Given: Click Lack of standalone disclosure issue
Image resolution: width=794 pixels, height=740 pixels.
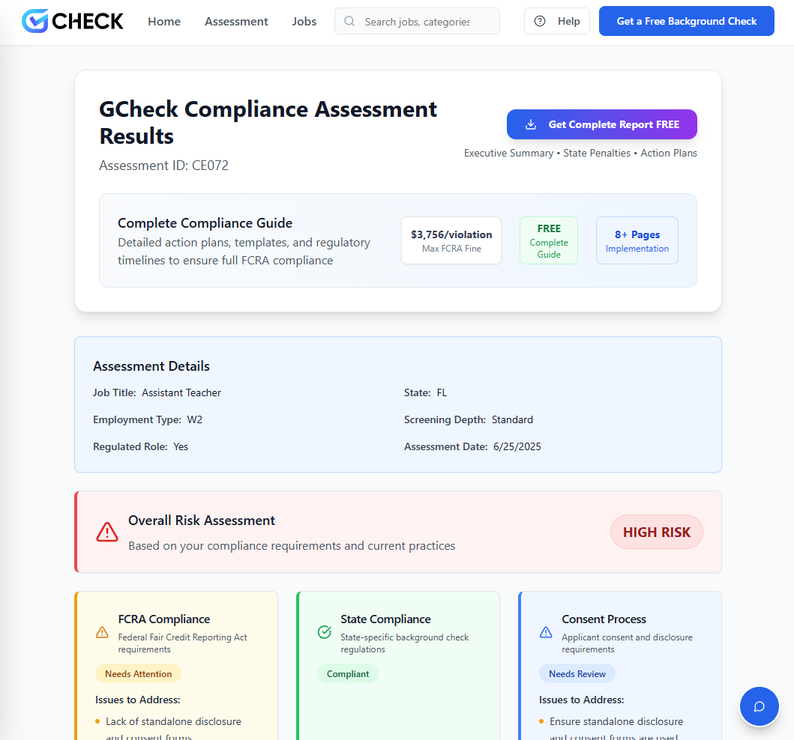Looking at the screenshot, I should (x=173, y=728).
